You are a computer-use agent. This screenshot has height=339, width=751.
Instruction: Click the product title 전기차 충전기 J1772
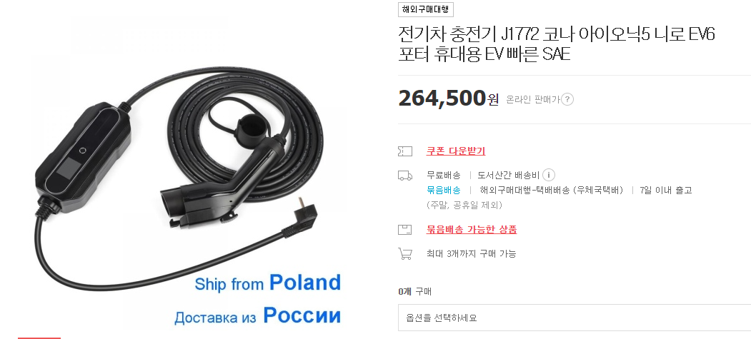[556, 44]
